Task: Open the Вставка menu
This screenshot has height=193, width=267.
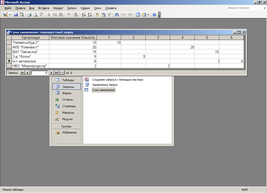Action: 44,8
